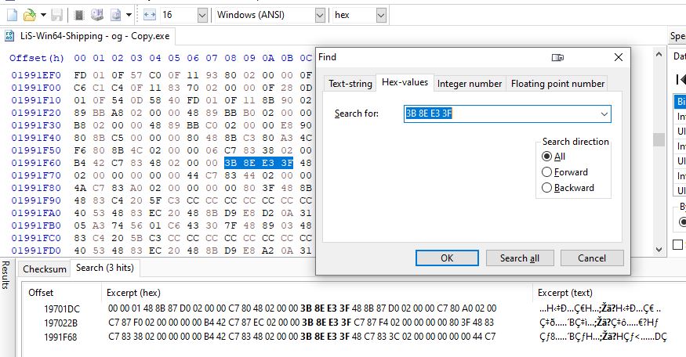The image size is (686, 357).
Task: Click the New file icon
Action: click(11, 15)
